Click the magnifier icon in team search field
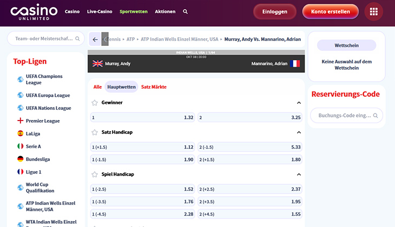395x227 pixels. pyautogui.click(x=77, y=38)
